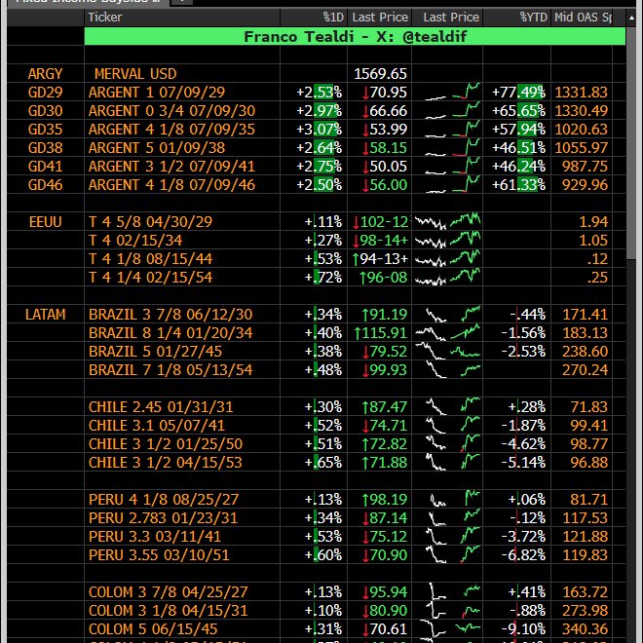This screenshot has height=643, width=643.
Task: Click the Last Price header above numeric prices
Action: (380, 18)
